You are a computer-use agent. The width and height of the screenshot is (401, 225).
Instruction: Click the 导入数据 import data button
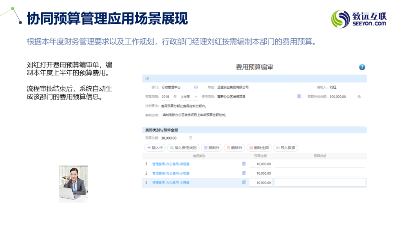(x=285, y=148)
